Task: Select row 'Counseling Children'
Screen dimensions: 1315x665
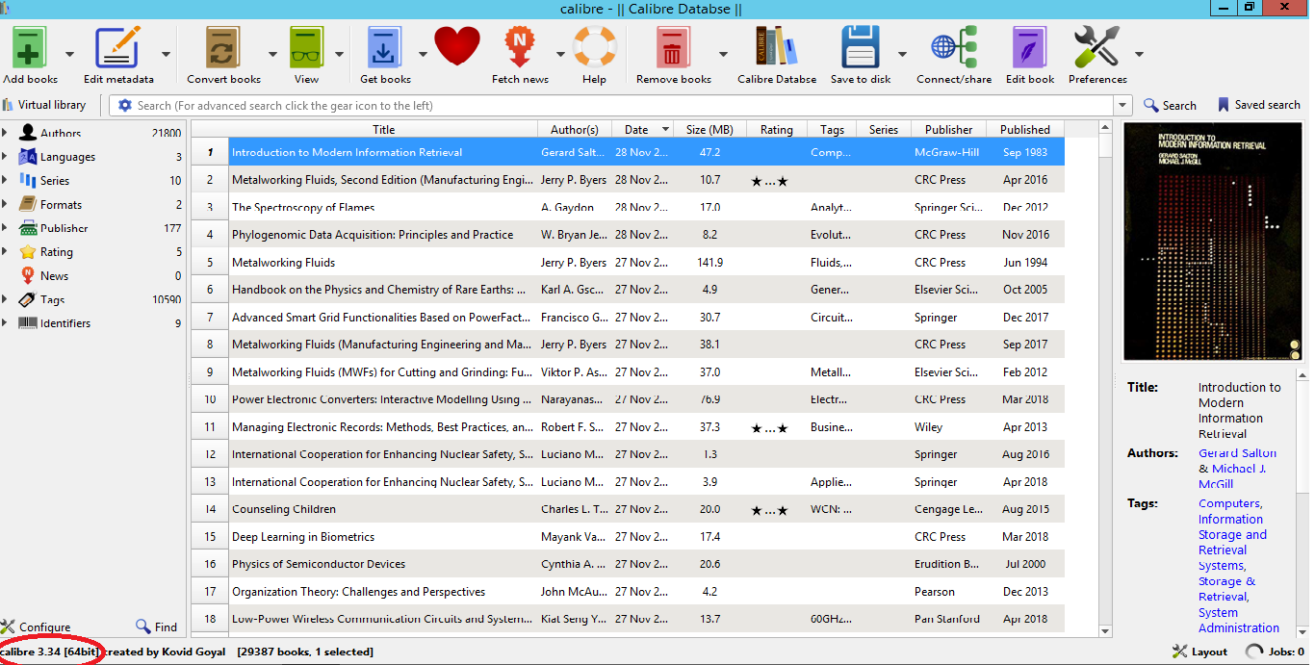Action: pos(628,509)
